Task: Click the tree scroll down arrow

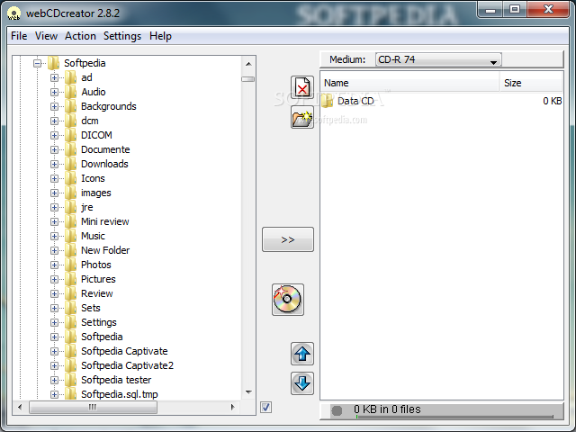Action: [248, 392]
